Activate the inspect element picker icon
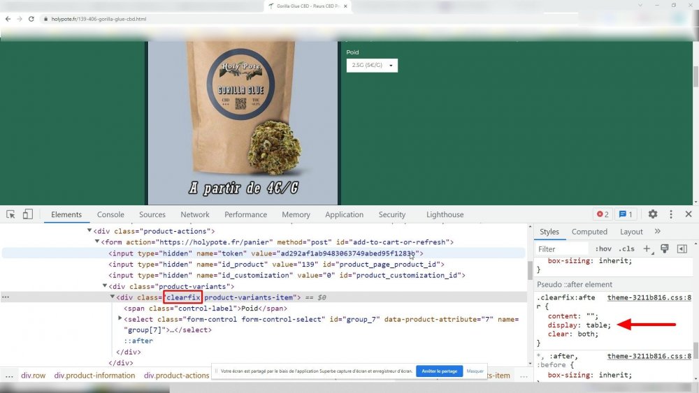 pyautogui.click(x=10, y=214)
